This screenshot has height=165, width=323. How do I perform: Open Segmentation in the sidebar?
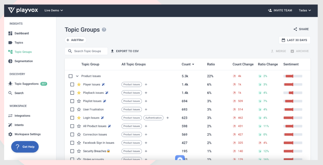point(20,61)
